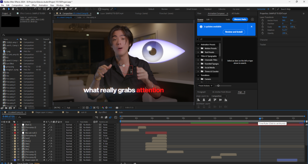This screenshot has width=308, height=164.
Task: Select the Horizontal Type tool
Action: pyautogui.click(x=52, y=9)
